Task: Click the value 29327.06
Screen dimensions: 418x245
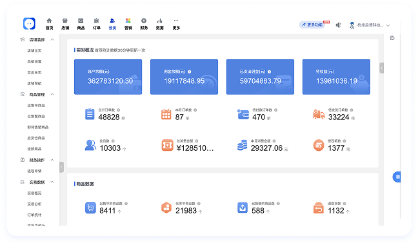Action: tap(266, 148)
